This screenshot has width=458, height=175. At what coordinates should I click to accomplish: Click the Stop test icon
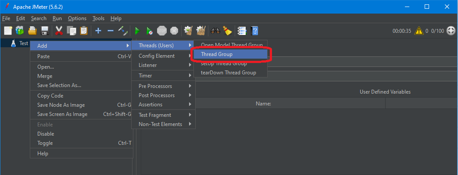161,30
